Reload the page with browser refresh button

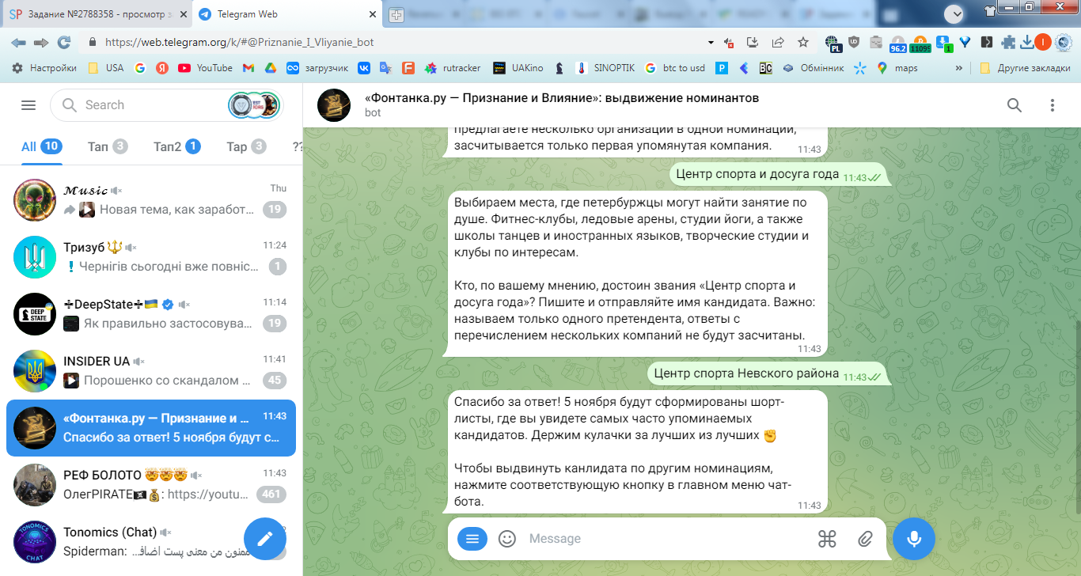(x=64, y=42)
